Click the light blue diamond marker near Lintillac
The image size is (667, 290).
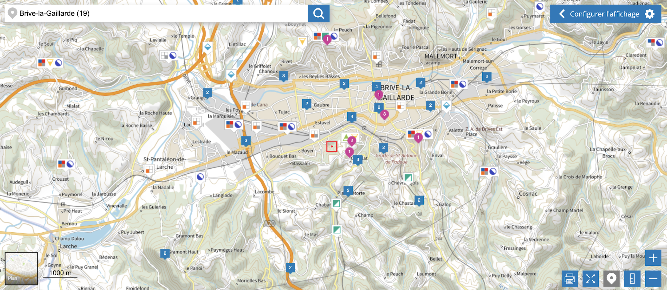pyautogui.click(x=208, y=47)
